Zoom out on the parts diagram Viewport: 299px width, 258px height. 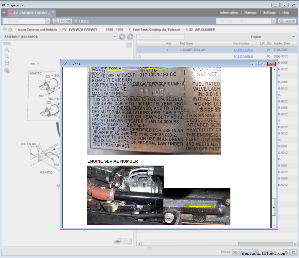pos(7,57)
